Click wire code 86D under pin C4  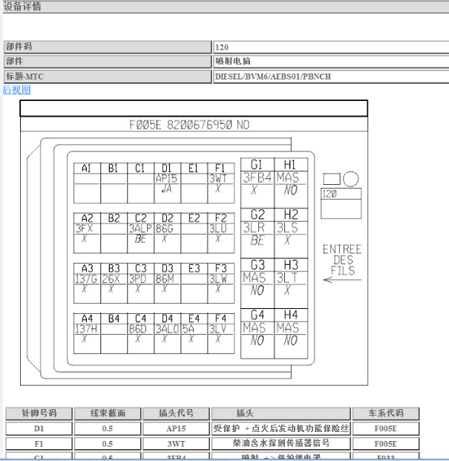pos(138,329)
